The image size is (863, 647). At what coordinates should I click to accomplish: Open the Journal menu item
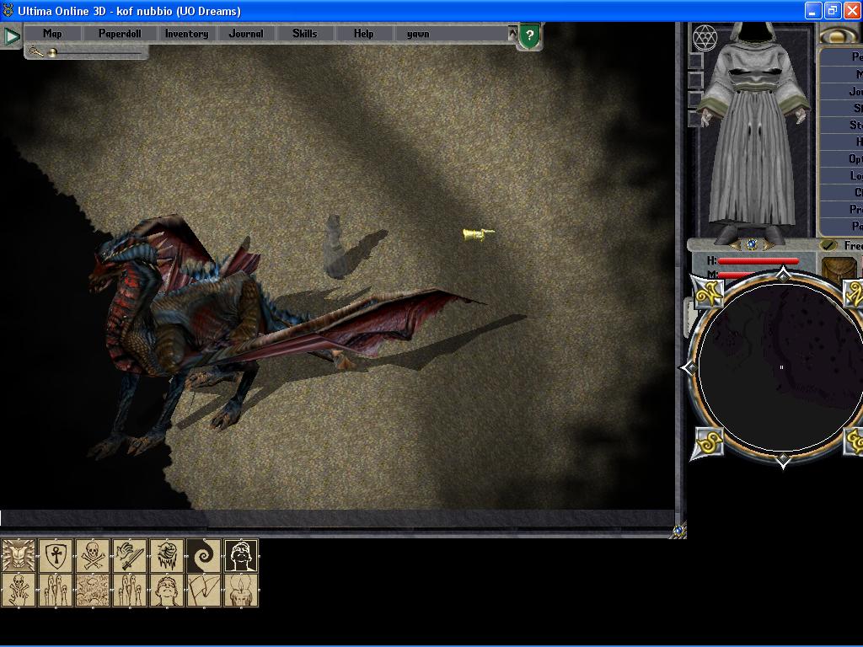click(x=246, y=34)
